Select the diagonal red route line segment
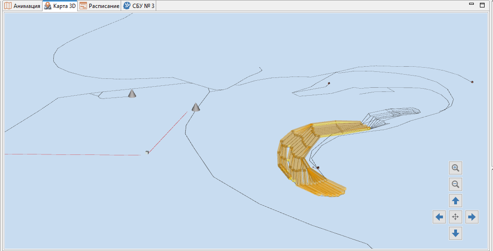Image resolution: width=493 pixels, height=251 pixels. tap(168, 132)
